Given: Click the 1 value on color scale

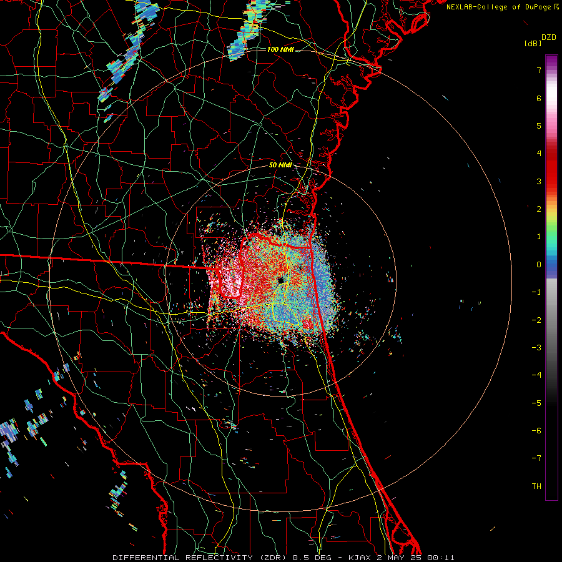Looking at the screenshot, I should tap(539, 237).
